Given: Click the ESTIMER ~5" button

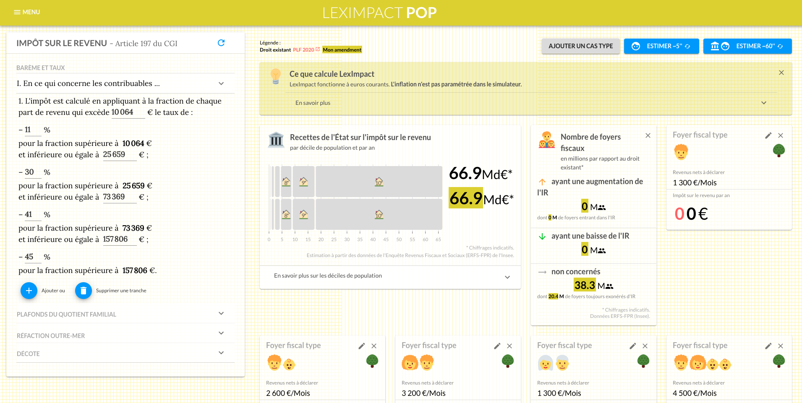Looking at the screenshot, I should click(661, 46).
